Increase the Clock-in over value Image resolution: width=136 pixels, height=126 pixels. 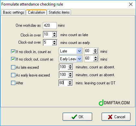[x=54, y=33]
